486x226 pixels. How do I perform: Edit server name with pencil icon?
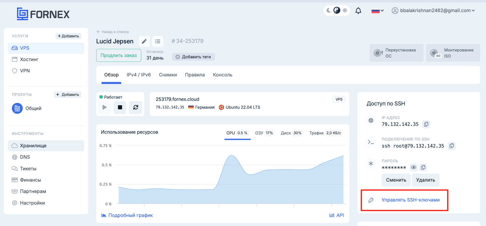coord(144,41)
